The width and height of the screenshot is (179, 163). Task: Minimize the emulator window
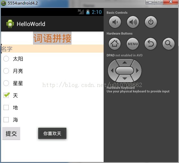pos(150,2)
